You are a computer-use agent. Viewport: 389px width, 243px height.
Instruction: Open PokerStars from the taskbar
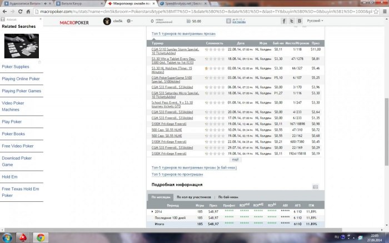(23, 237)
